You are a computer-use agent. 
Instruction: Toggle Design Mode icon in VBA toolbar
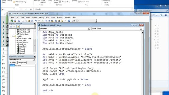[x=52, y=21]
